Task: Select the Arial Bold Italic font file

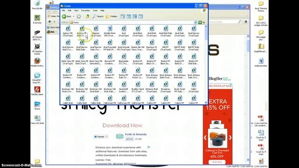Action: pos(165,31)
